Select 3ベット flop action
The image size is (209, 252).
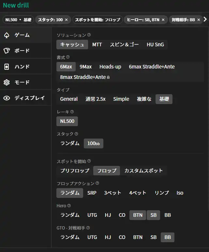pyautogui.click(x=112, y=193)
